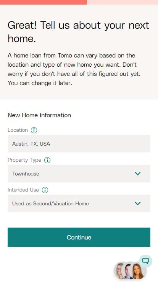Click the Location info icon

[x=34, y=130]
